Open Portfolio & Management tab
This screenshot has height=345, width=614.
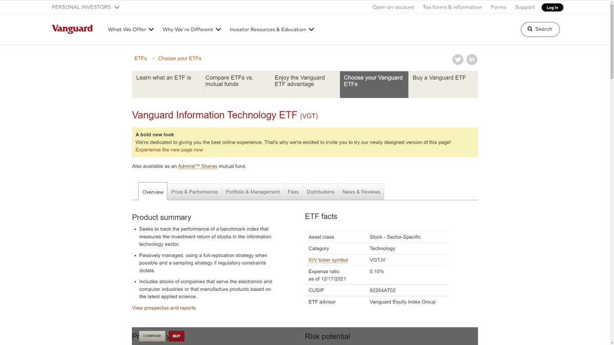[253, 192]
